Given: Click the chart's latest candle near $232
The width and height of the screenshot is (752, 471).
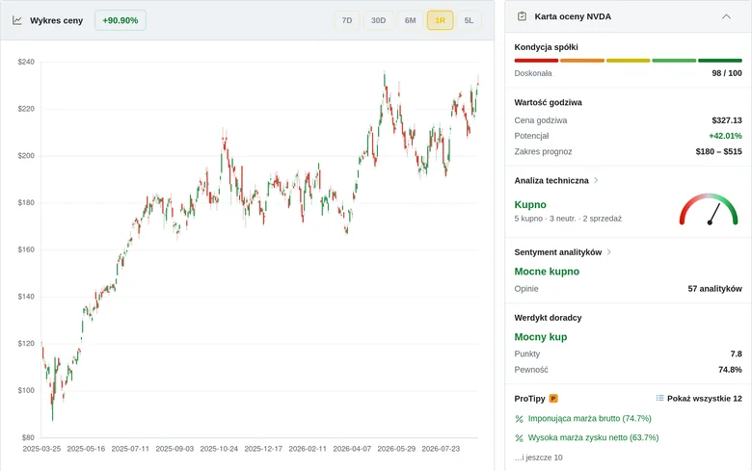Looking at the screenshot, I should 477,82.
